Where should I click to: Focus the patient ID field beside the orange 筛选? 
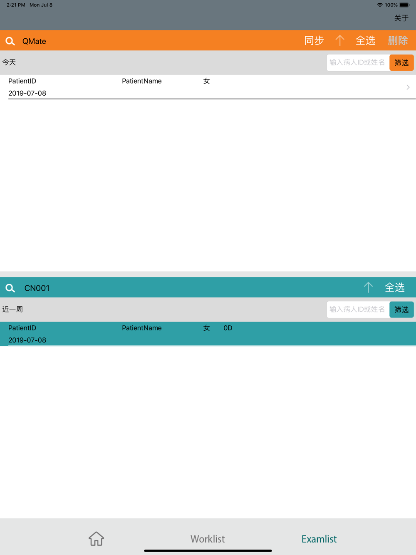(358, 63)
